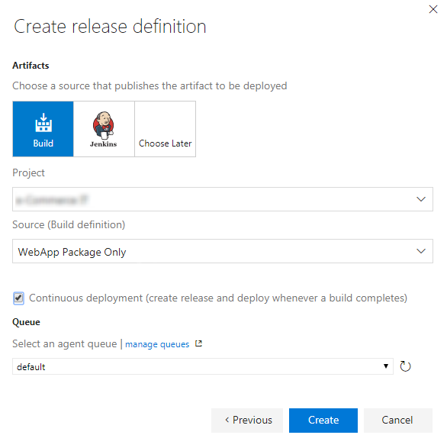Click the refresh agent queues icon
Screen dimensions: 447x448
405,366
